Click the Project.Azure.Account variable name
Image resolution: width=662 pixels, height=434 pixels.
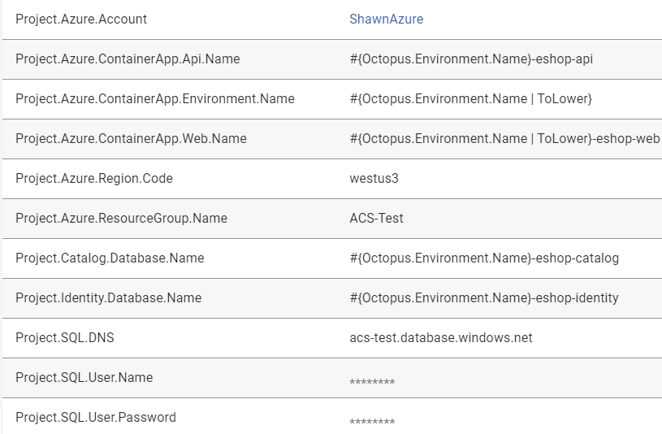click(81, 19)
